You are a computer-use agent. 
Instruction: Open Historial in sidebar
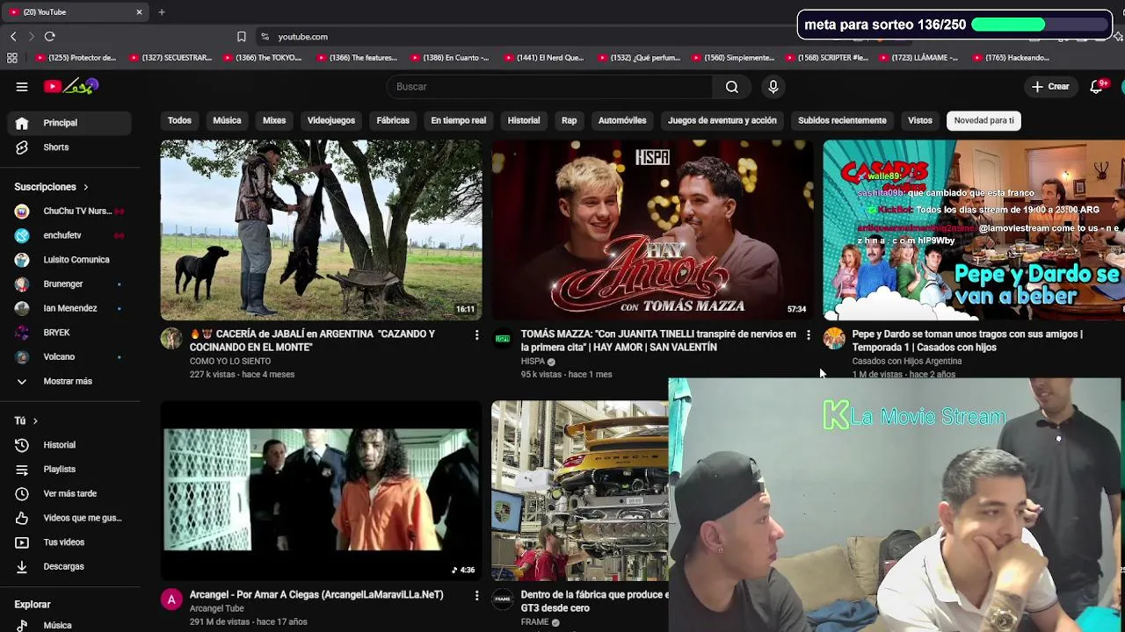coord(70,445)
